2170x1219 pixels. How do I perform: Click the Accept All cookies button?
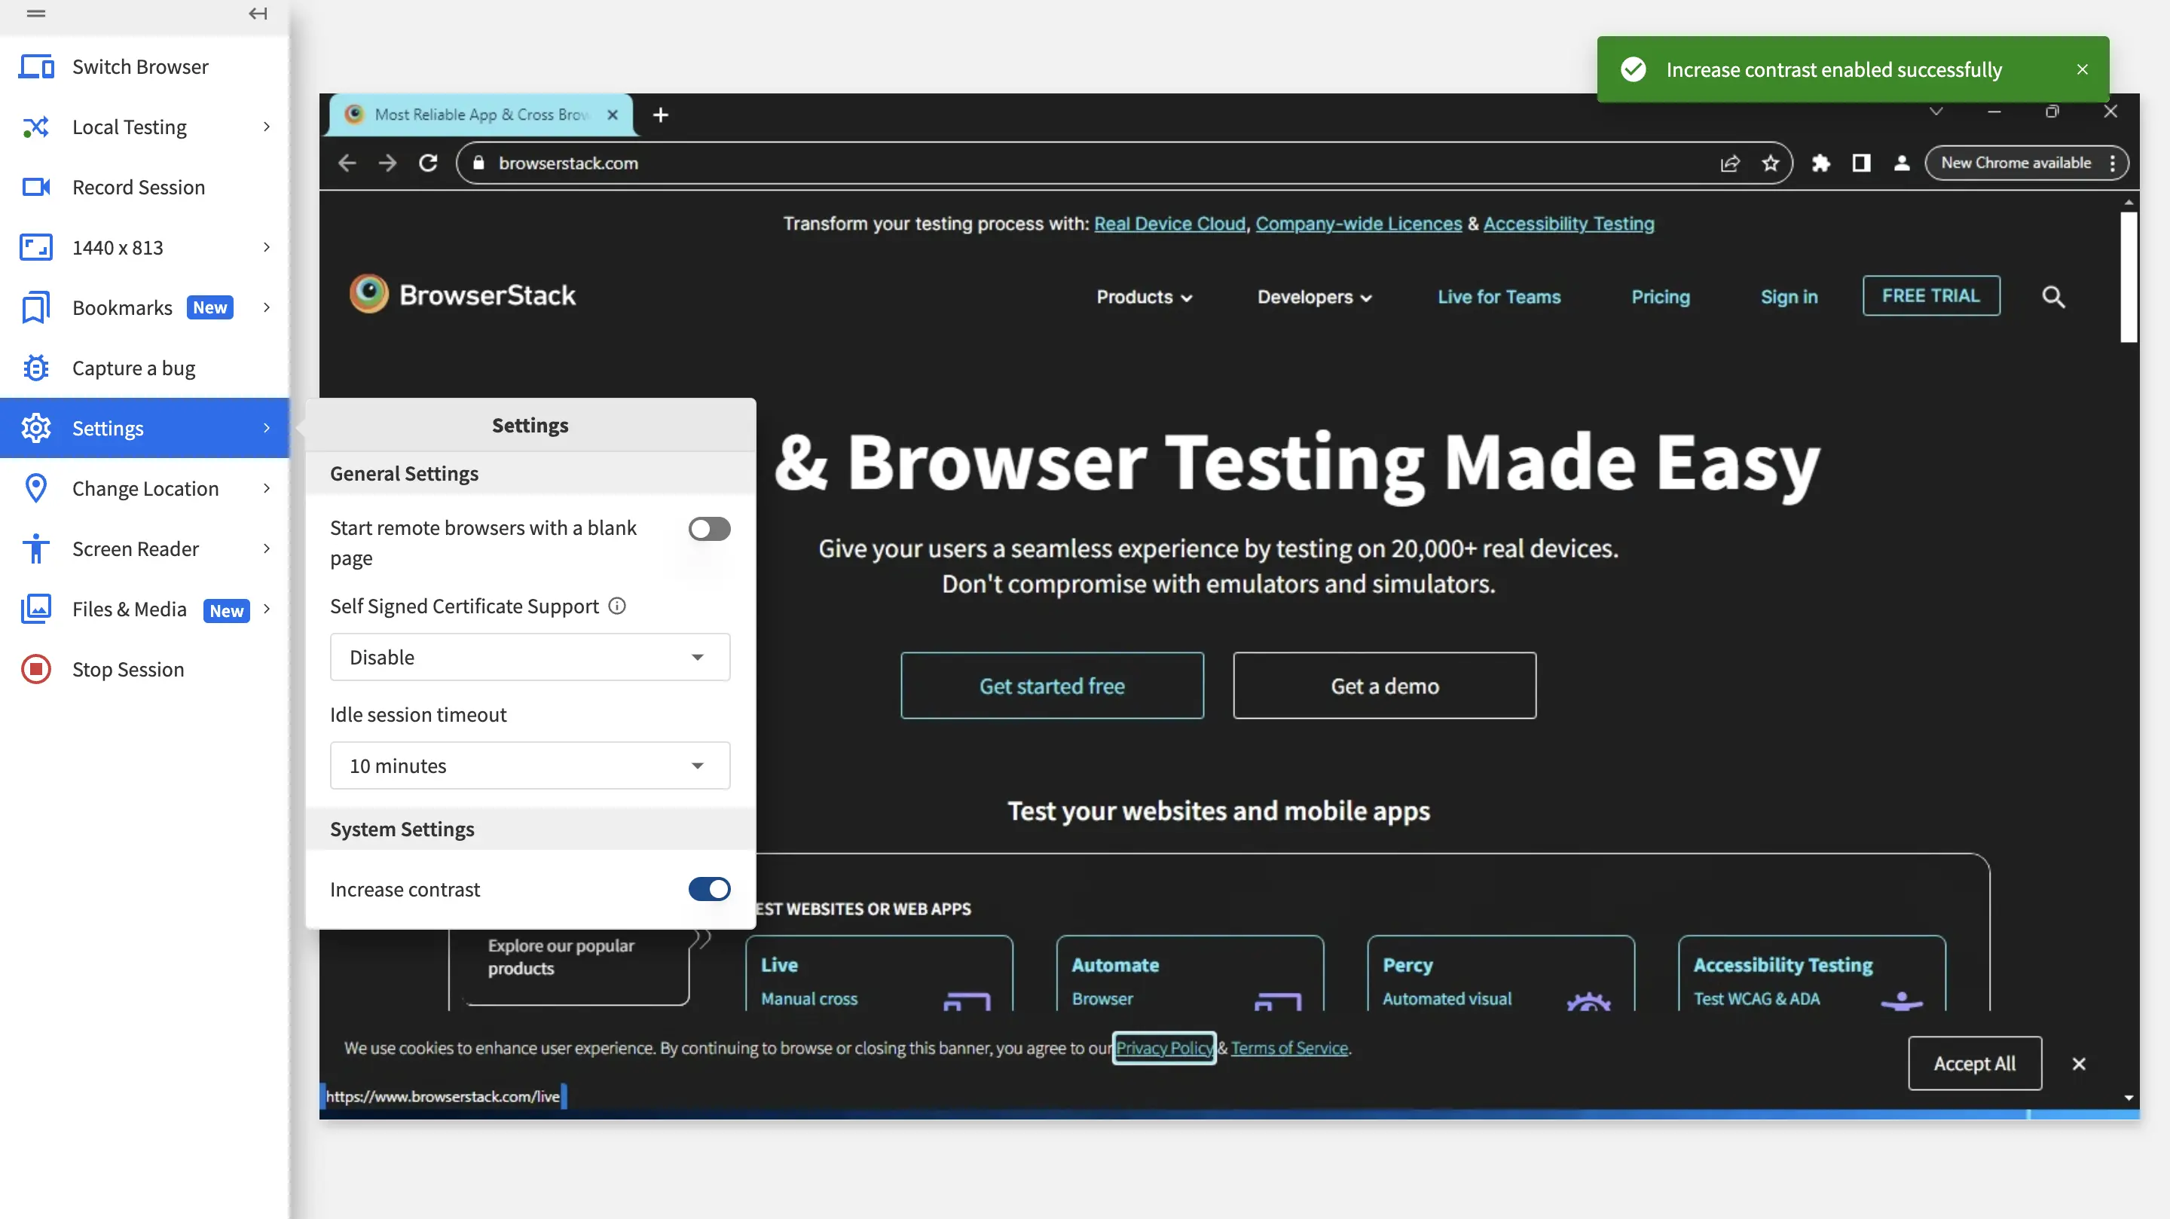pos(1974,1063)
